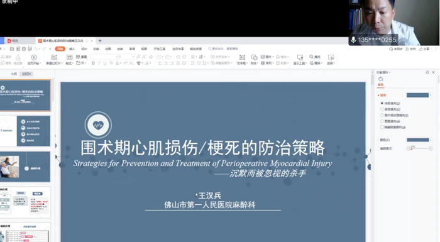This screenshot has width=440, height=242.
Task: Select the Contents slide thumbnail
Action: pos(25,131)
